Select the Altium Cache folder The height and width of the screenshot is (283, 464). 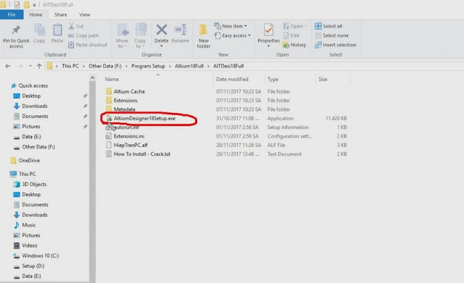(x=129, y=92)
